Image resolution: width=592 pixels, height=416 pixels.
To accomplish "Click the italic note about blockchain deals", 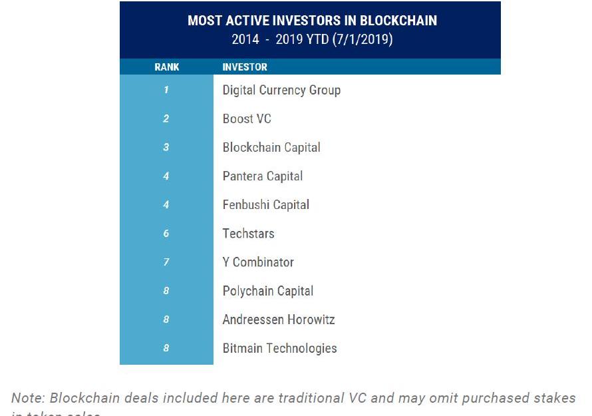I will 293,399.
